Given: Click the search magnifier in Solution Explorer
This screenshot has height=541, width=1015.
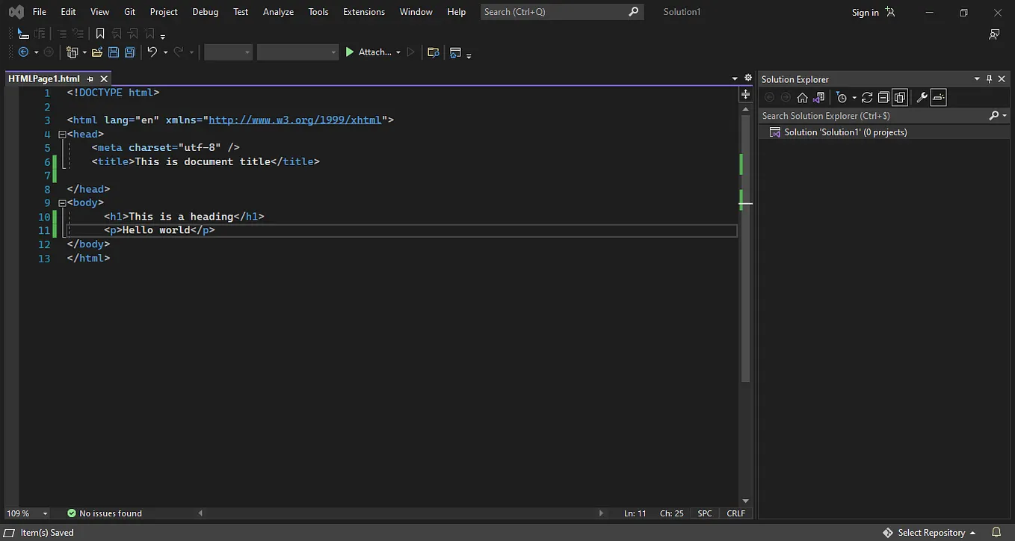Looking at the screenshot, I should (993, 116).
